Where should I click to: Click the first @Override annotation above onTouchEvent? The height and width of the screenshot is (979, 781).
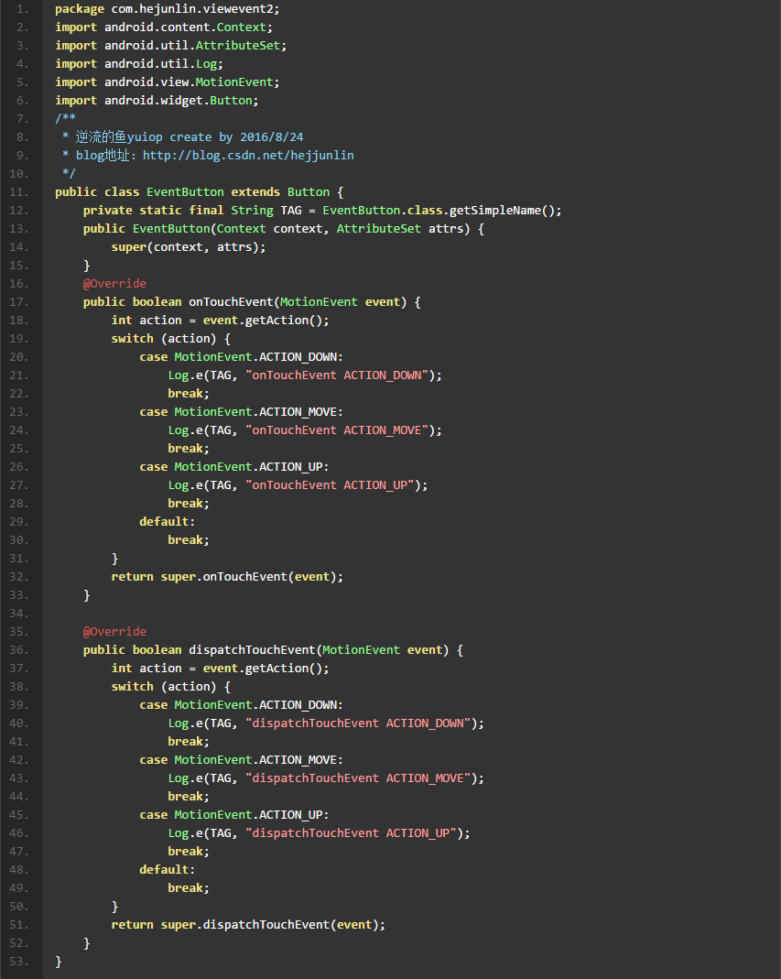[114, 284]
